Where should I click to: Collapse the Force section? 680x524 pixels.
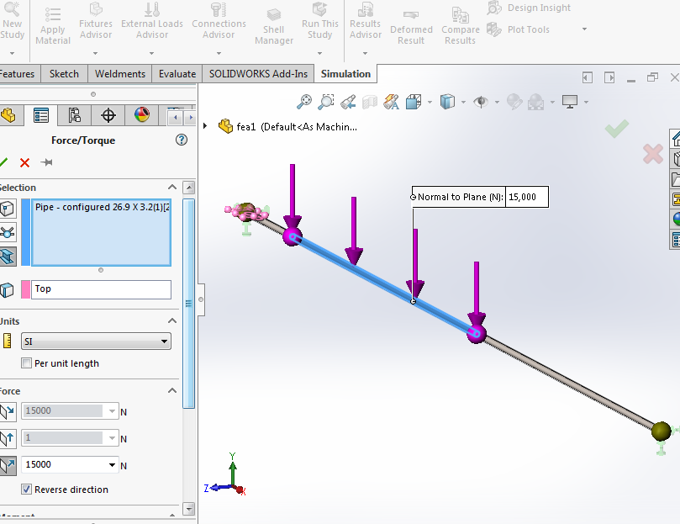click(172, 391)
